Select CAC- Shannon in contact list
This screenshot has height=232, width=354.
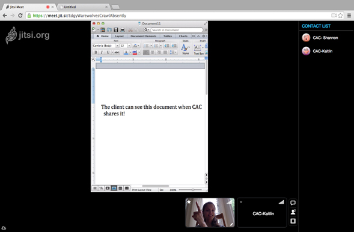pyautogui.click(x=325, y=38)
